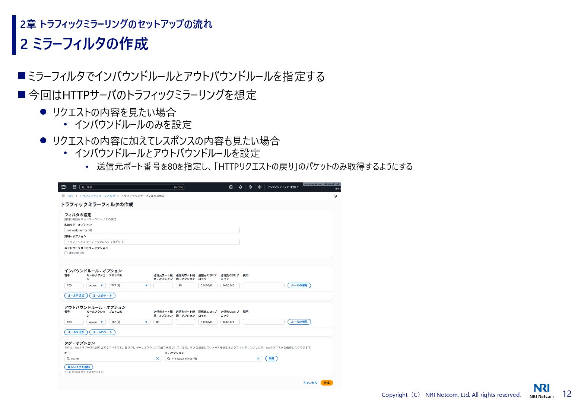Click the inbound rule 番号 field with 100
581x402 pixels.
pos(74,285)
